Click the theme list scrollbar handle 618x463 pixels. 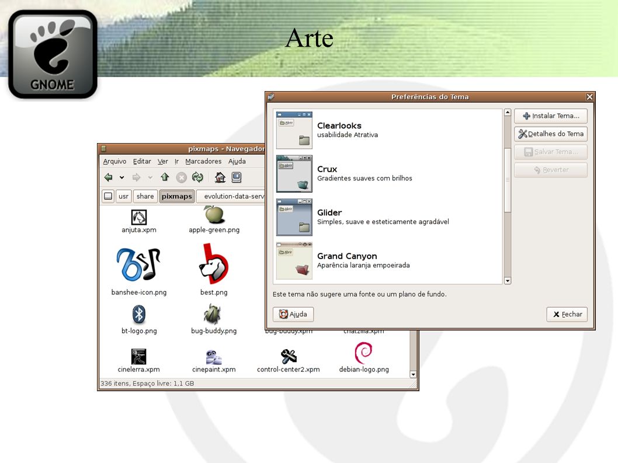[508, 180]
